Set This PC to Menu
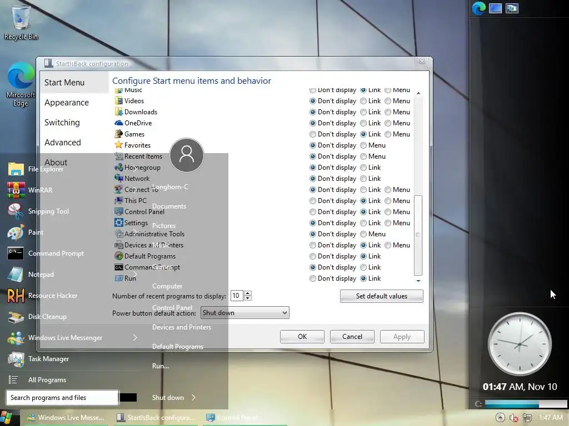Viewport: 569px width, 426px height. (x=387, y=201)
